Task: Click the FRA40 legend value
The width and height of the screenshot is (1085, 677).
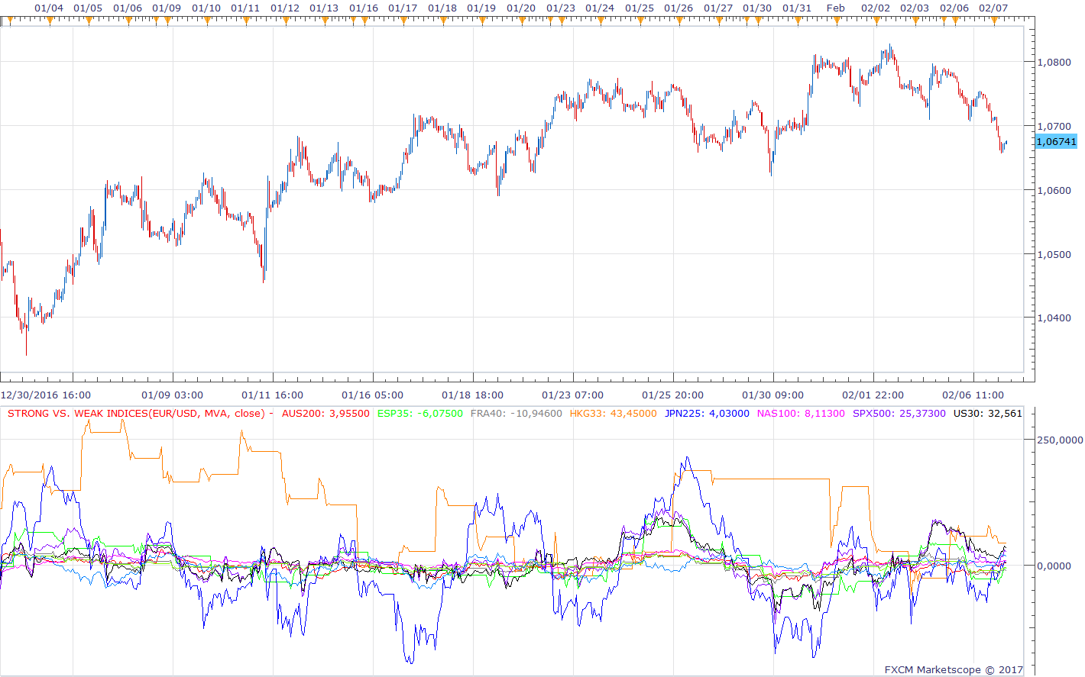Action: (517, 414)
